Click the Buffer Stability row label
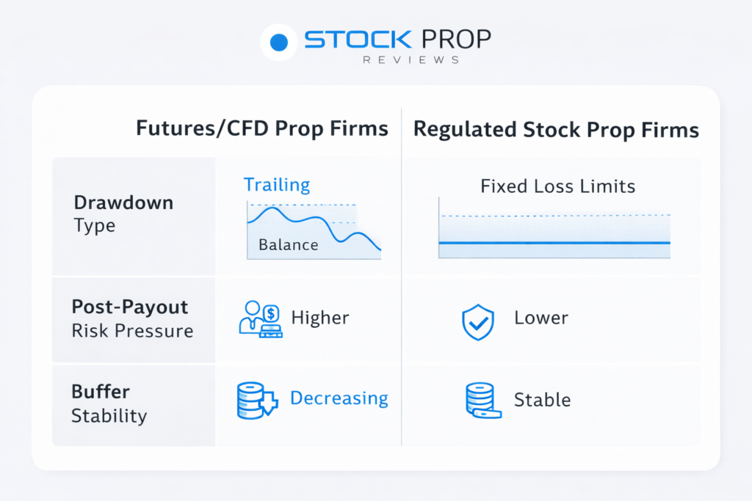The image size is (752, 501). [x=109, y=403]
